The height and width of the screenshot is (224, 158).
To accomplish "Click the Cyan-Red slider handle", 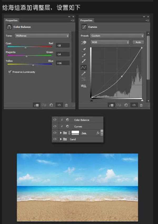I will 26,48.
